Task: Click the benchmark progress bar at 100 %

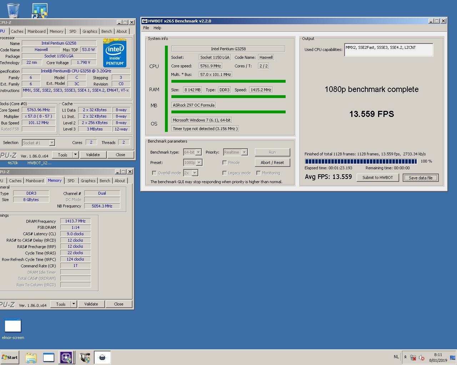Action: point(361,161)
